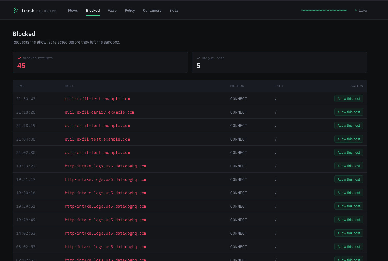
Task: Click the Unique Hosts trend icon
Action: point(198,58)
